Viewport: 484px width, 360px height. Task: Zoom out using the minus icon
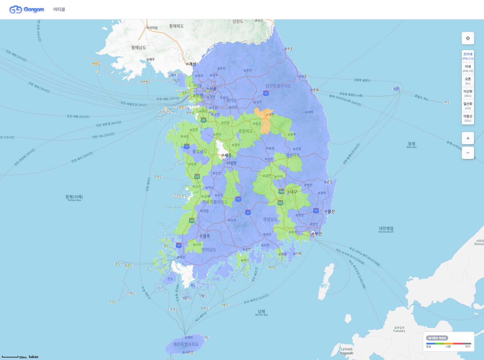tap(468, 152)
